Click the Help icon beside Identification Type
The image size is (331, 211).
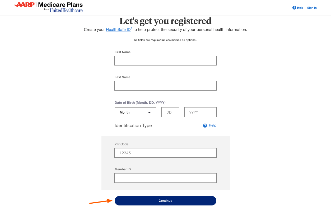(205, 125)
